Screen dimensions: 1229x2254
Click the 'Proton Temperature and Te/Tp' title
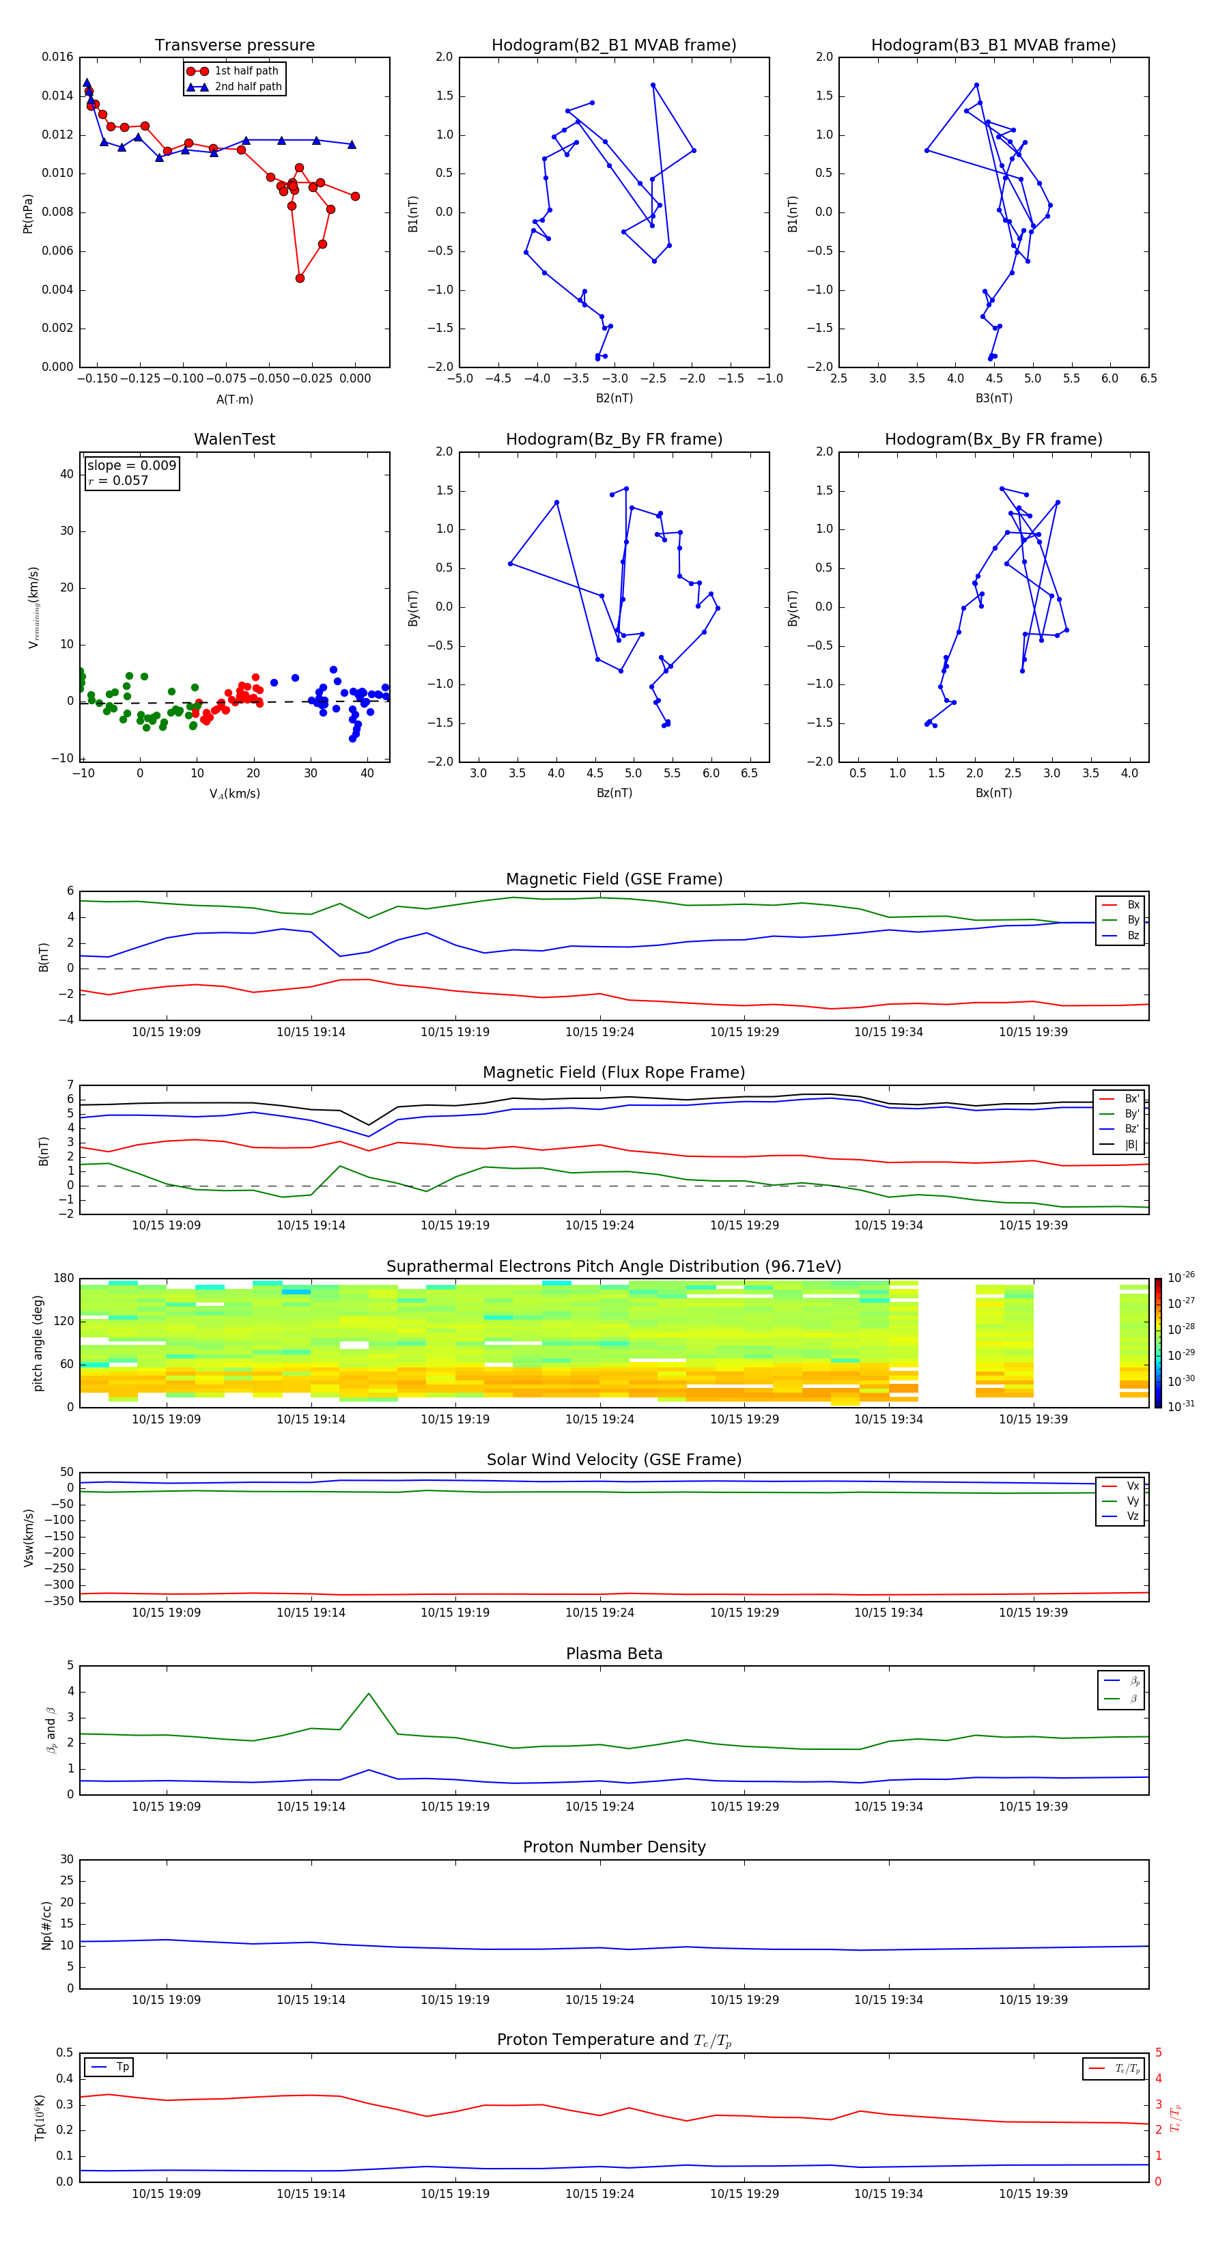click(x=614, y=2040)
